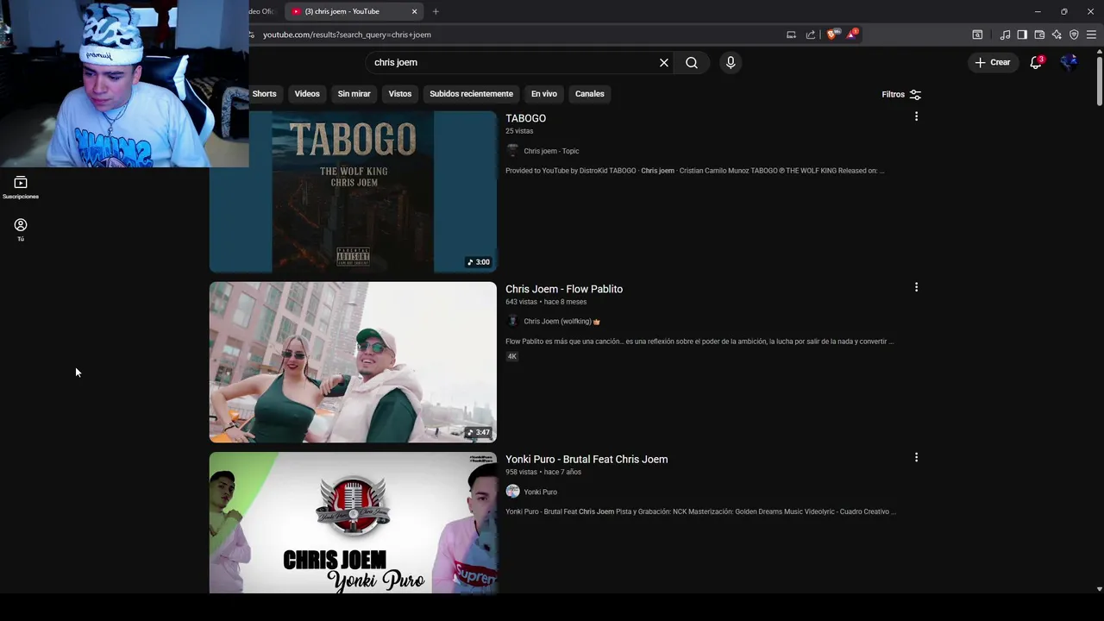Open the options menu for Yonki Puro Brutal
Viewport: 1104px width, 621px height.
(x=916, y=457)
